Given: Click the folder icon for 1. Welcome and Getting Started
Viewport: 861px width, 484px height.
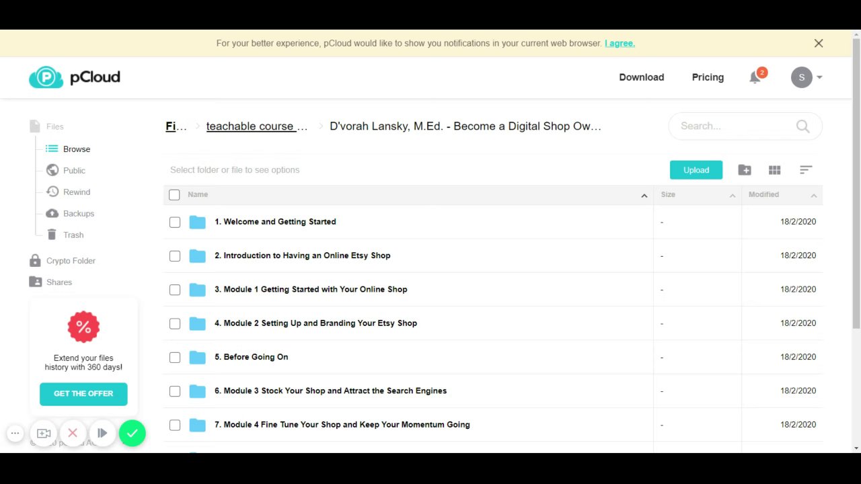Looking at the screenshot, I should (197, 222).
